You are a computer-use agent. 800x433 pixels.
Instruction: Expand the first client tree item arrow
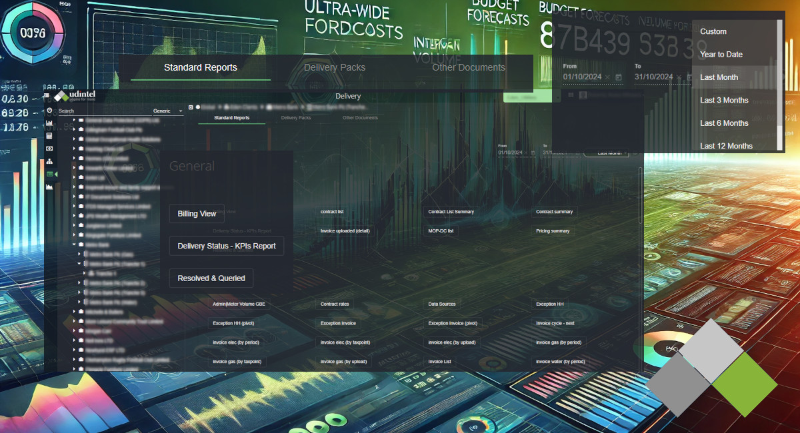tap(74, 121)
